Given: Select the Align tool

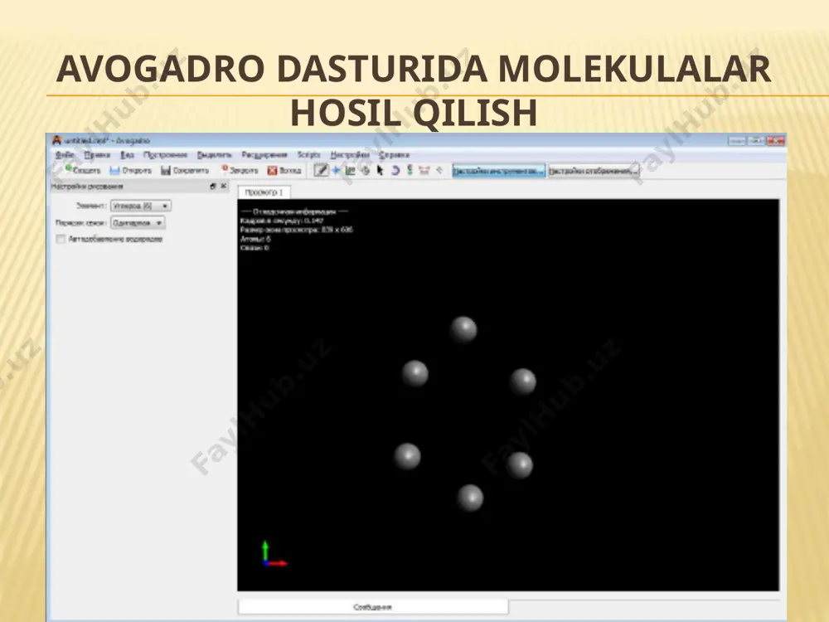Looking at the screenshot, I should (439, 170).
